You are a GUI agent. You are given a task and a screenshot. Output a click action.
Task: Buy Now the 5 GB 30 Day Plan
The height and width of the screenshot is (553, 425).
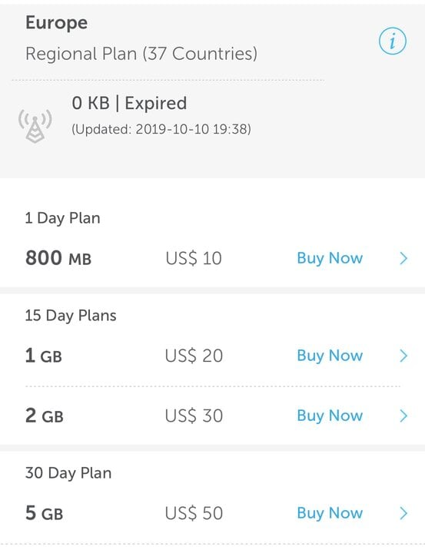pos(330,514)
